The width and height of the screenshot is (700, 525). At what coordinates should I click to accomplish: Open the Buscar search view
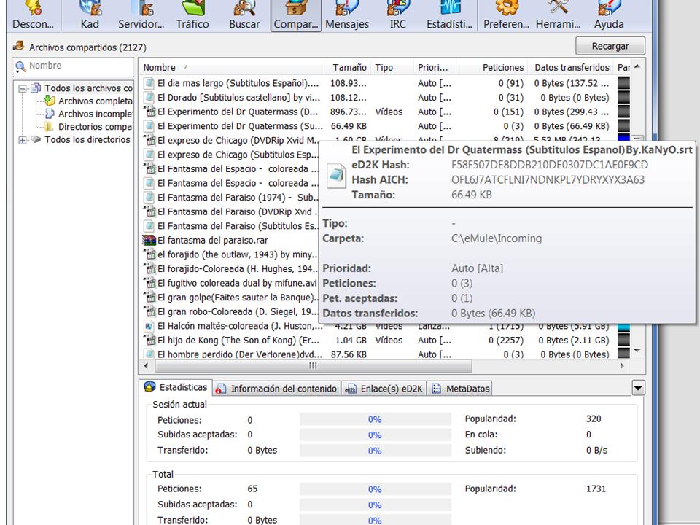coord(244,15)
